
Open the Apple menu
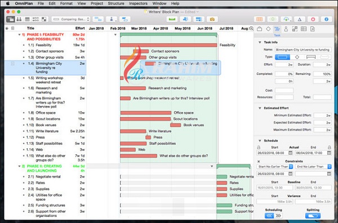click(8, 3)
